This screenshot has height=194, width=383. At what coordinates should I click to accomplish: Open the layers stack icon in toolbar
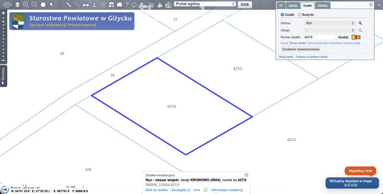17,4
